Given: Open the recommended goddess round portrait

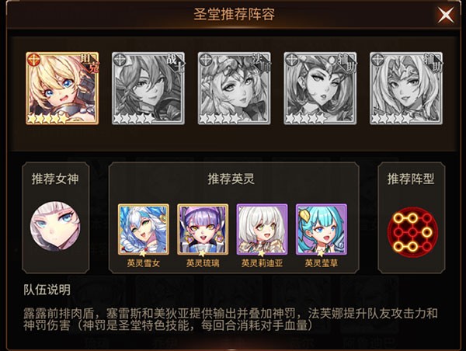Looking at the screenshot, I should pyautogui.click(x=55, y=226).
